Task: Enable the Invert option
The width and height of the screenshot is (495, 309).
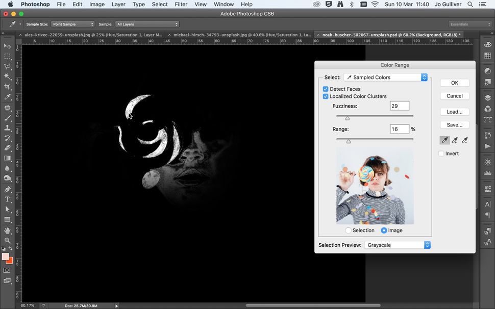Action: (x=441, y=153)
